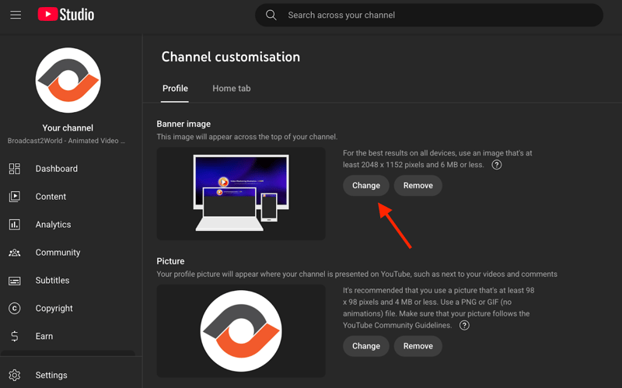Open Settings with the gear icon
Viewport: 622px width, 388px height.
click(15, 375)
